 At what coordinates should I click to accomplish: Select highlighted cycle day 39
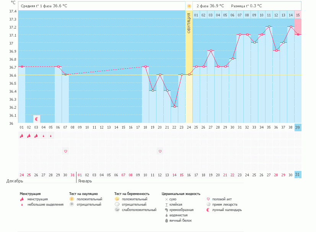point(298,127)
